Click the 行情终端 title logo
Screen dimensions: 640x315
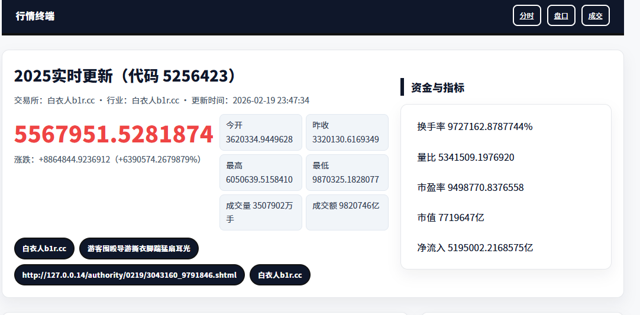(35, 16)
